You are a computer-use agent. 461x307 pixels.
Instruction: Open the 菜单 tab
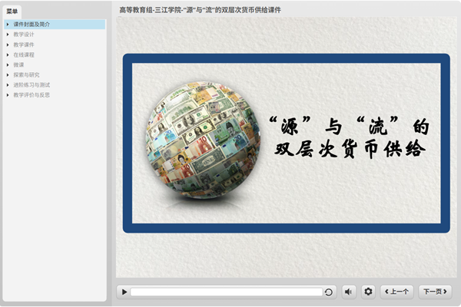click(12, 11)
